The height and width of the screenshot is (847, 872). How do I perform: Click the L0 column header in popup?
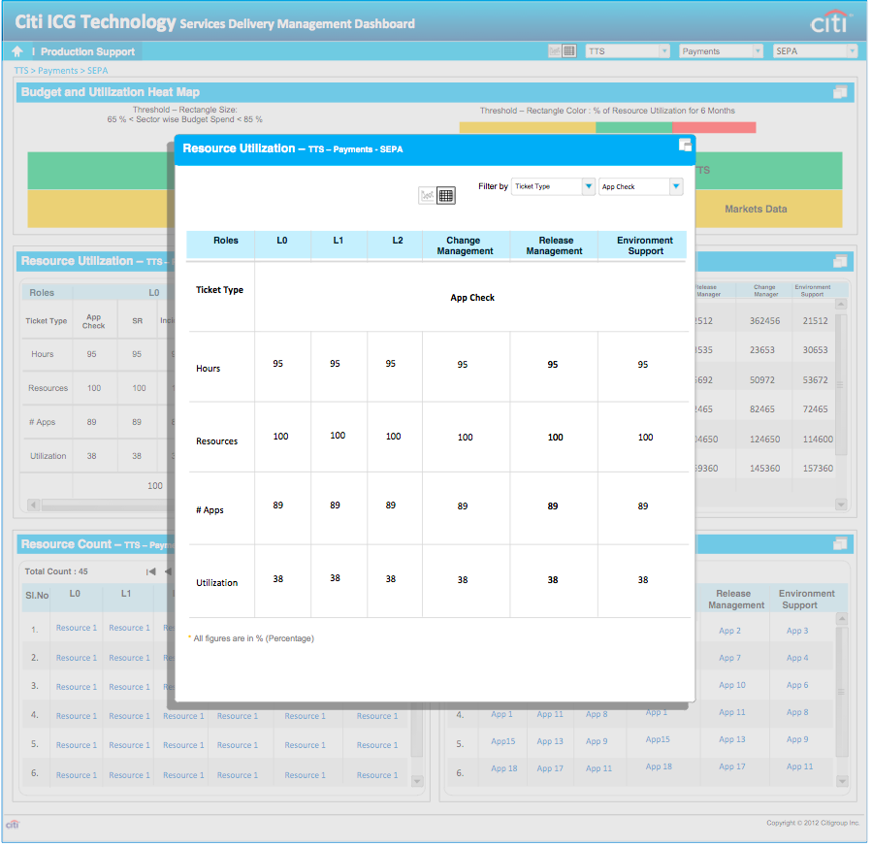282,241
